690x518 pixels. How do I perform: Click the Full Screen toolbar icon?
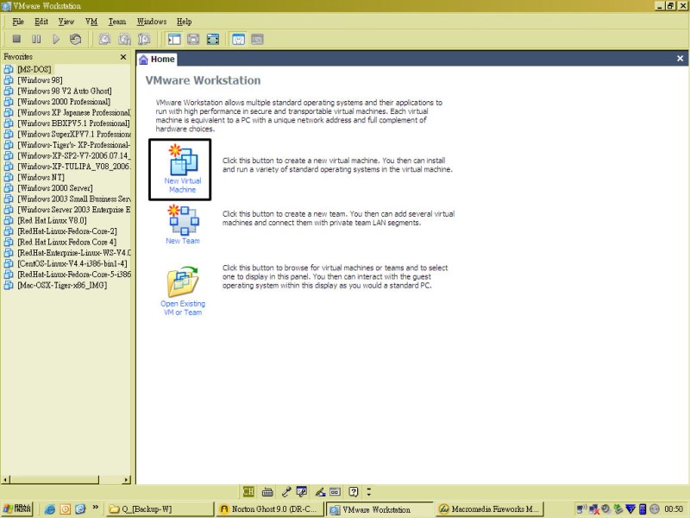[x=213, y=39]
